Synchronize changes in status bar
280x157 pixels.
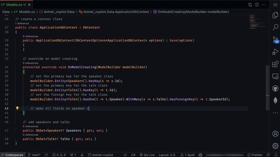pyautogui.click(x=46, y=155)
